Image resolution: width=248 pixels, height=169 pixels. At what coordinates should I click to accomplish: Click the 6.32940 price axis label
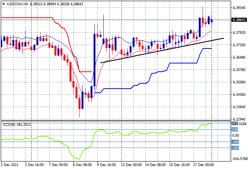click(x=239, y=119)
